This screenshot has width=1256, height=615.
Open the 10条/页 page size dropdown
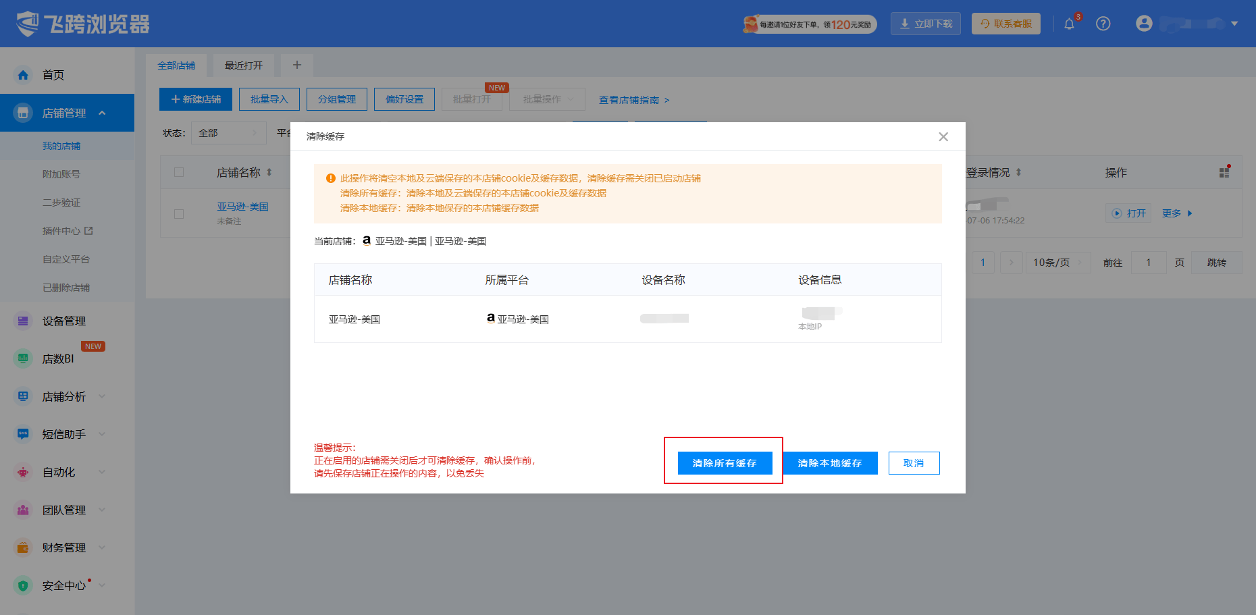[x=1058, y=262]
